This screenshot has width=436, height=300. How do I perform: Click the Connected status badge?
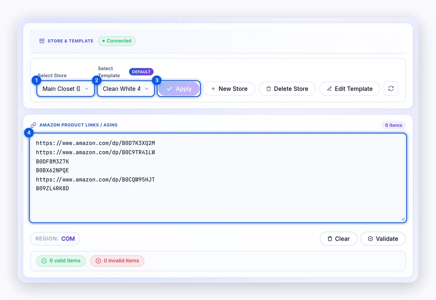(x=117, y=41)
